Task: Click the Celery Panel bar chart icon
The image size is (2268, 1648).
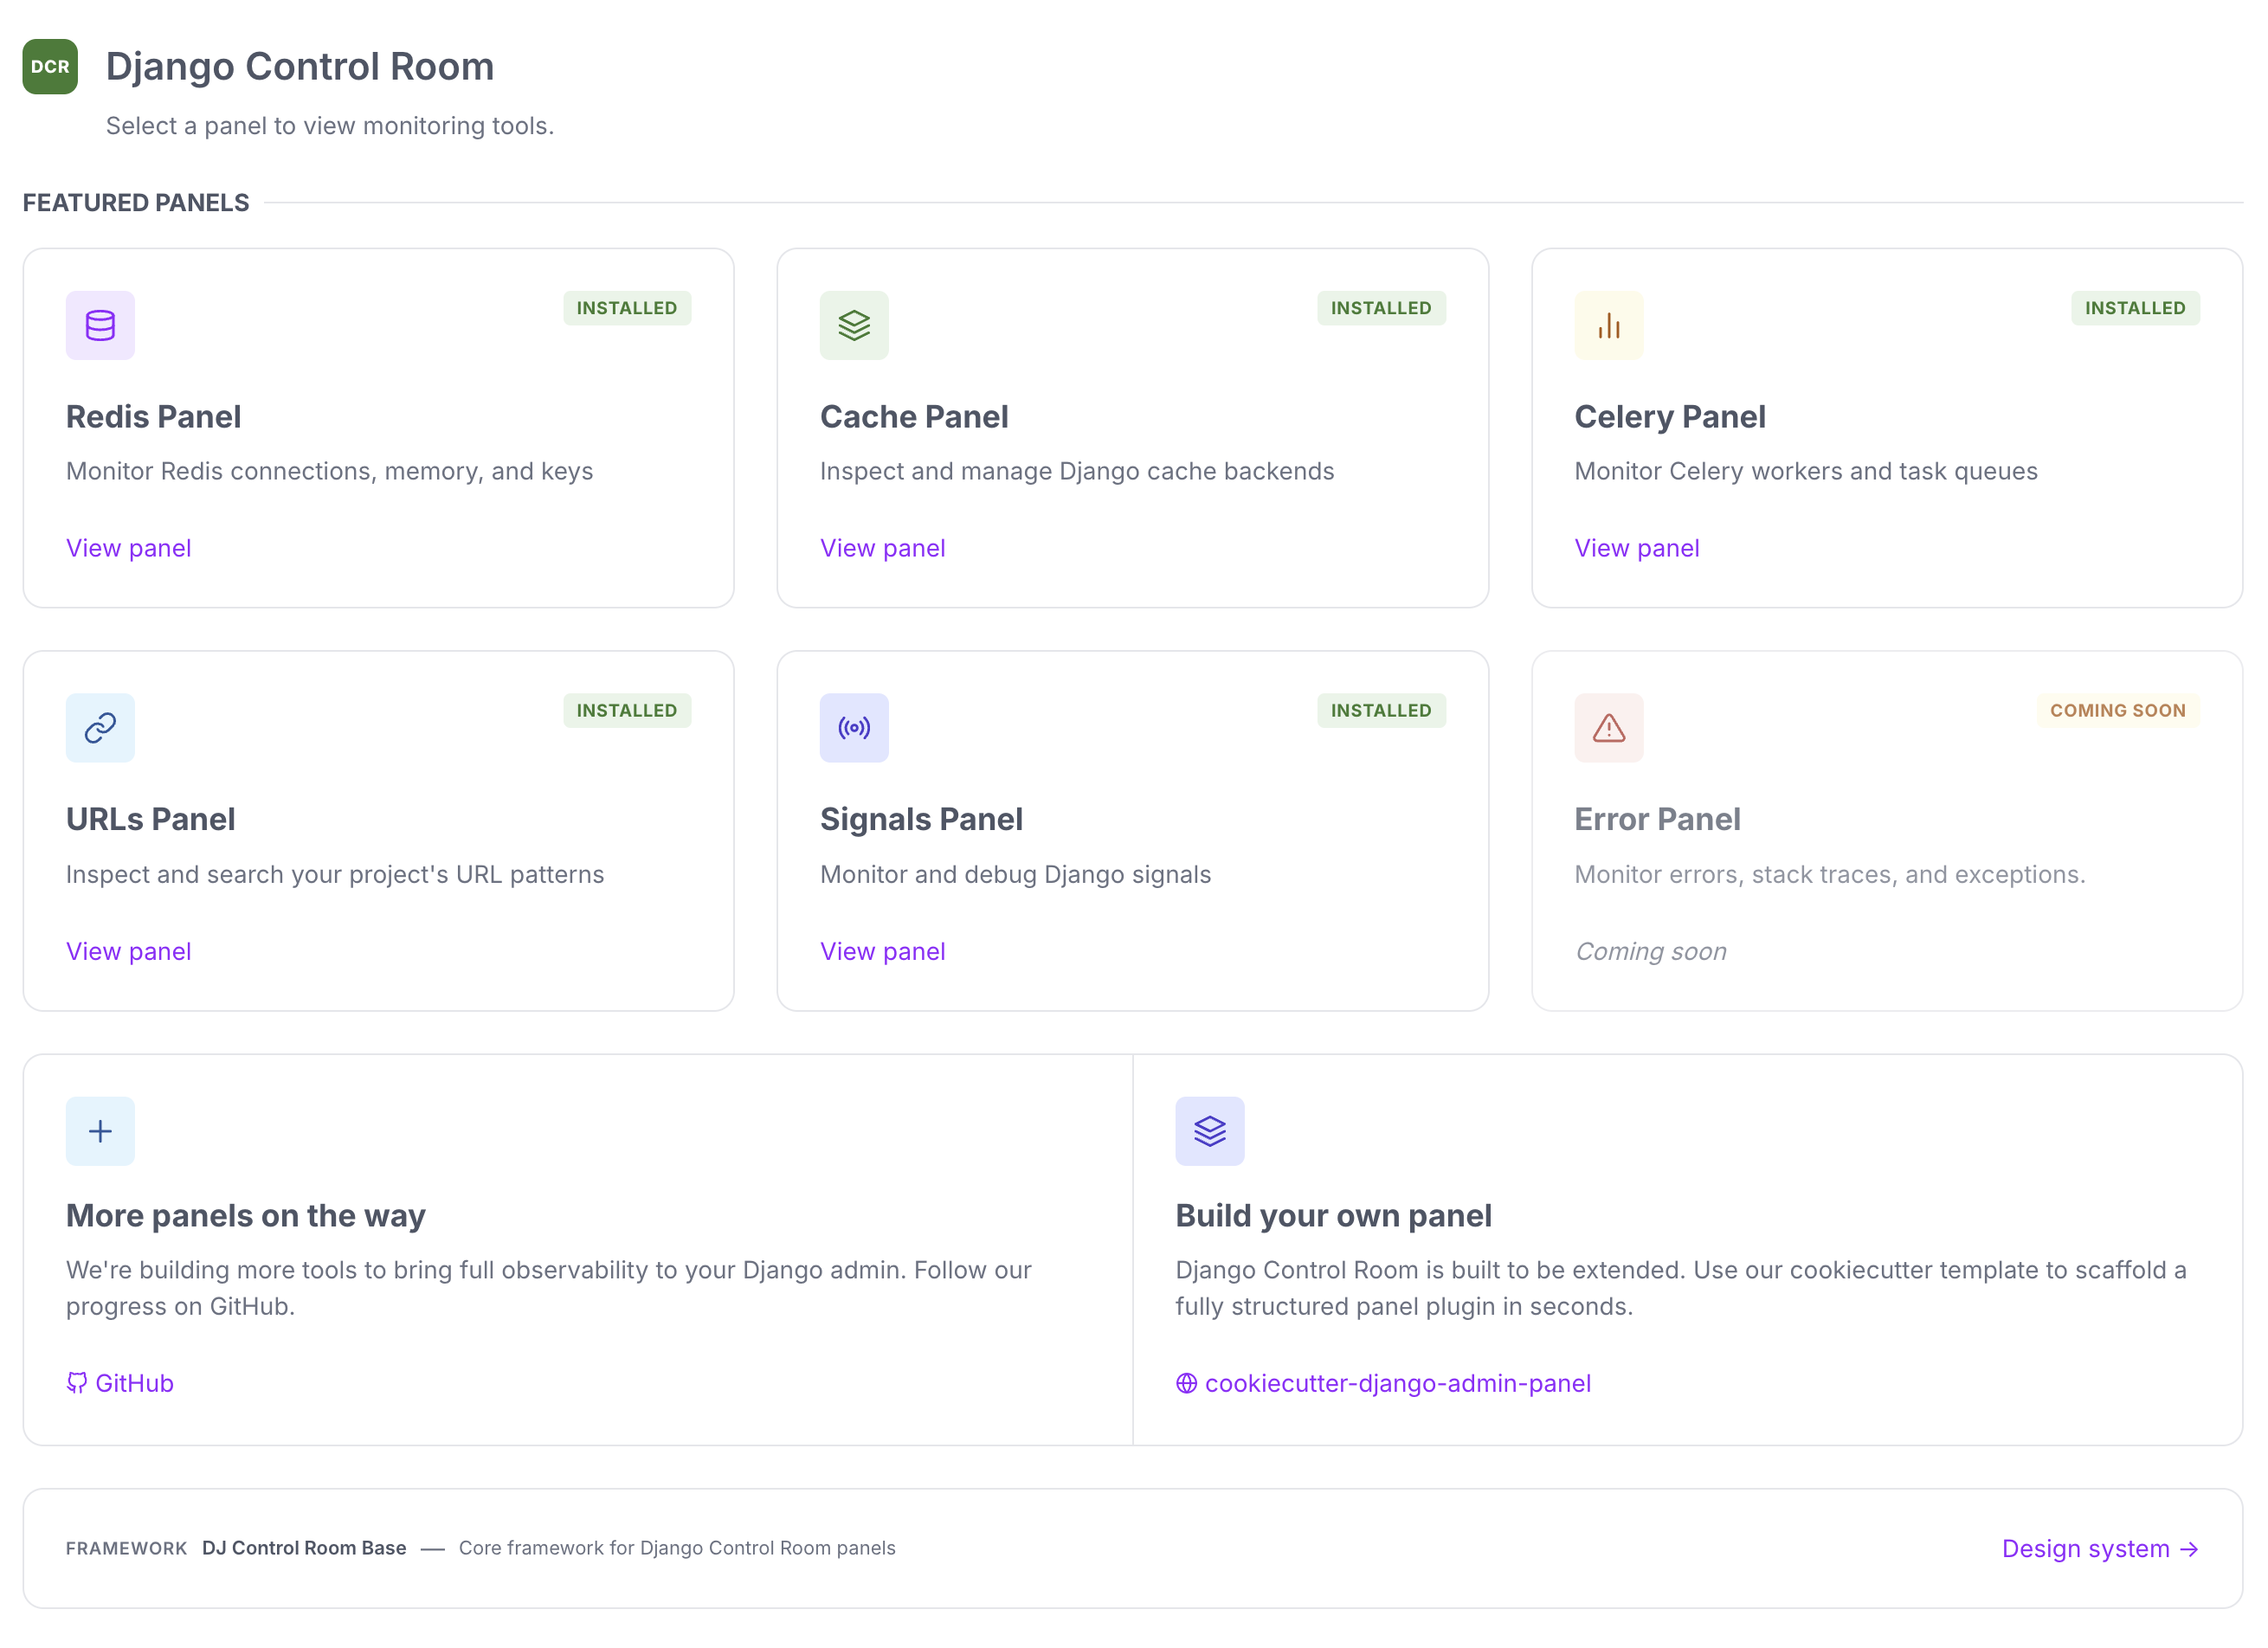Action: point(1609,326)
